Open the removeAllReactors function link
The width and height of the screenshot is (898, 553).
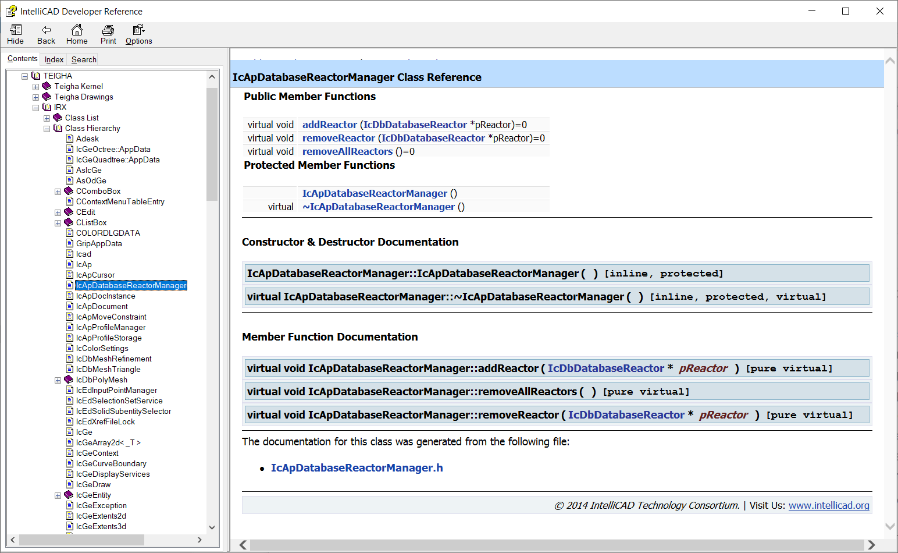coord(347,151)
